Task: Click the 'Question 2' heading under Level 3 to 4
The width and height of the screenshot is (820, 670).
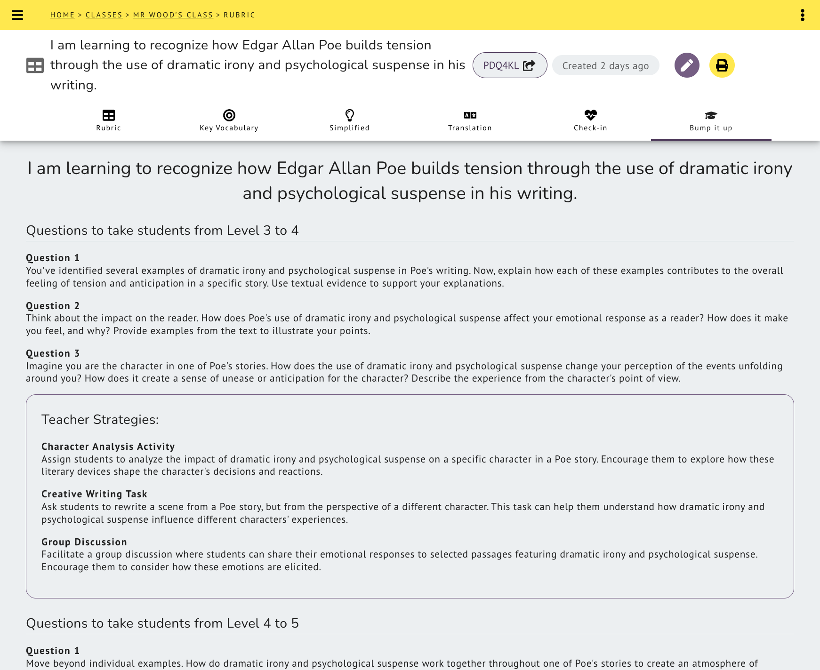Action: 53,306
